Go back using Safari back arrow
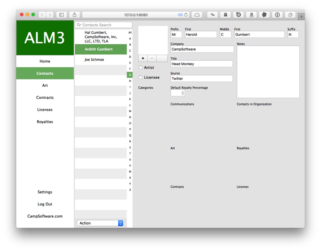The height and width of the screenshot is (251, 321). [x=42, y=15]
